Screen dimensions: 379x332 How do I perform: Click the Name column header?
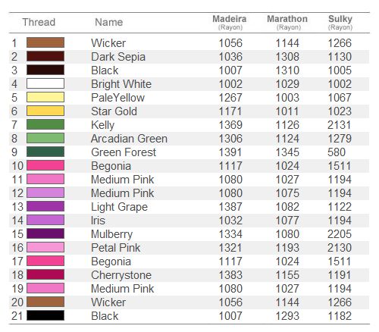click(109, 22)
